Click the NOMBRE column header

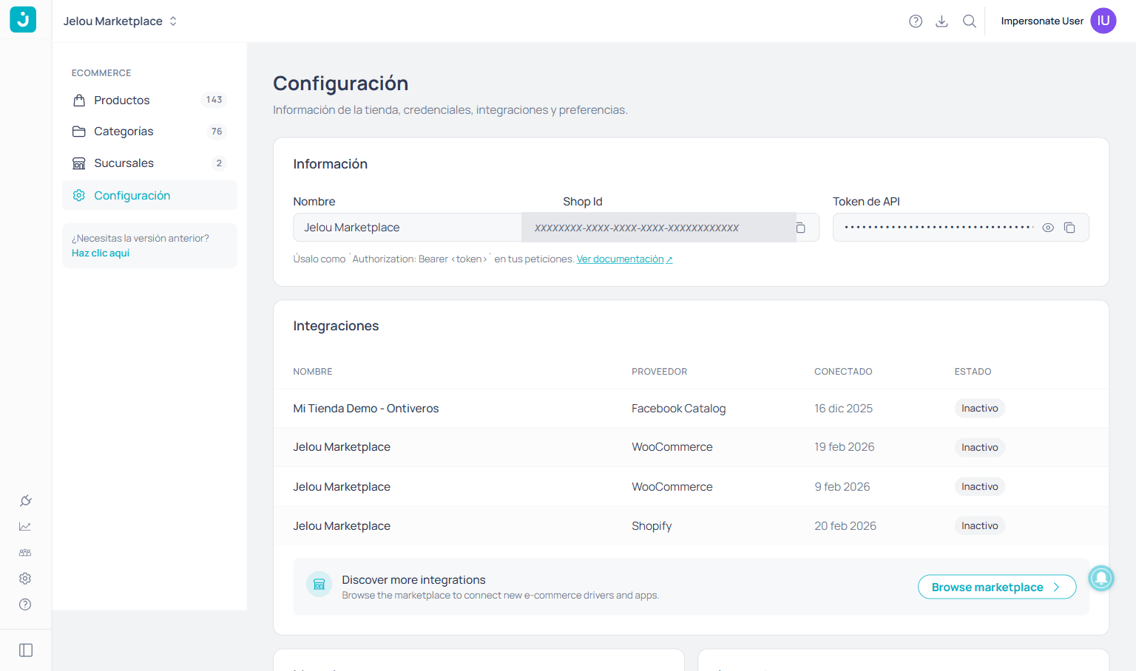coord(313,372)
